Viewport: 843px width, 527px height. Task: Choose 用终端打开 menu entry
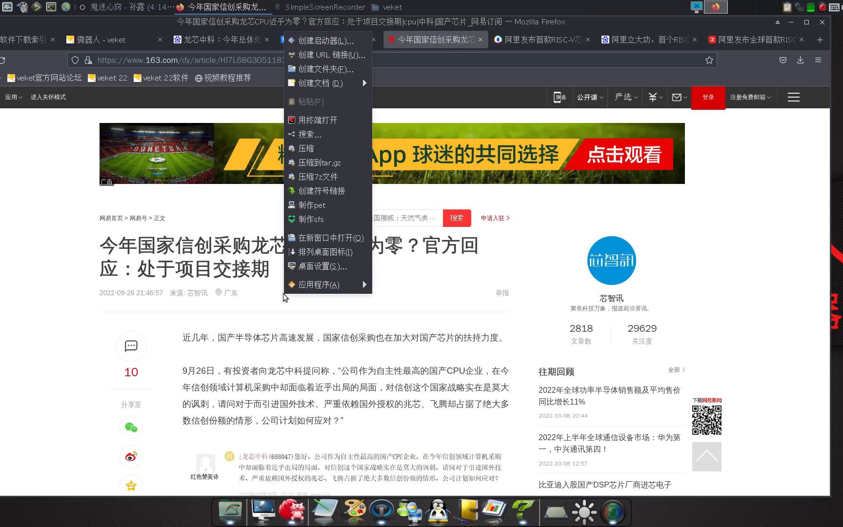coord(328,120)
